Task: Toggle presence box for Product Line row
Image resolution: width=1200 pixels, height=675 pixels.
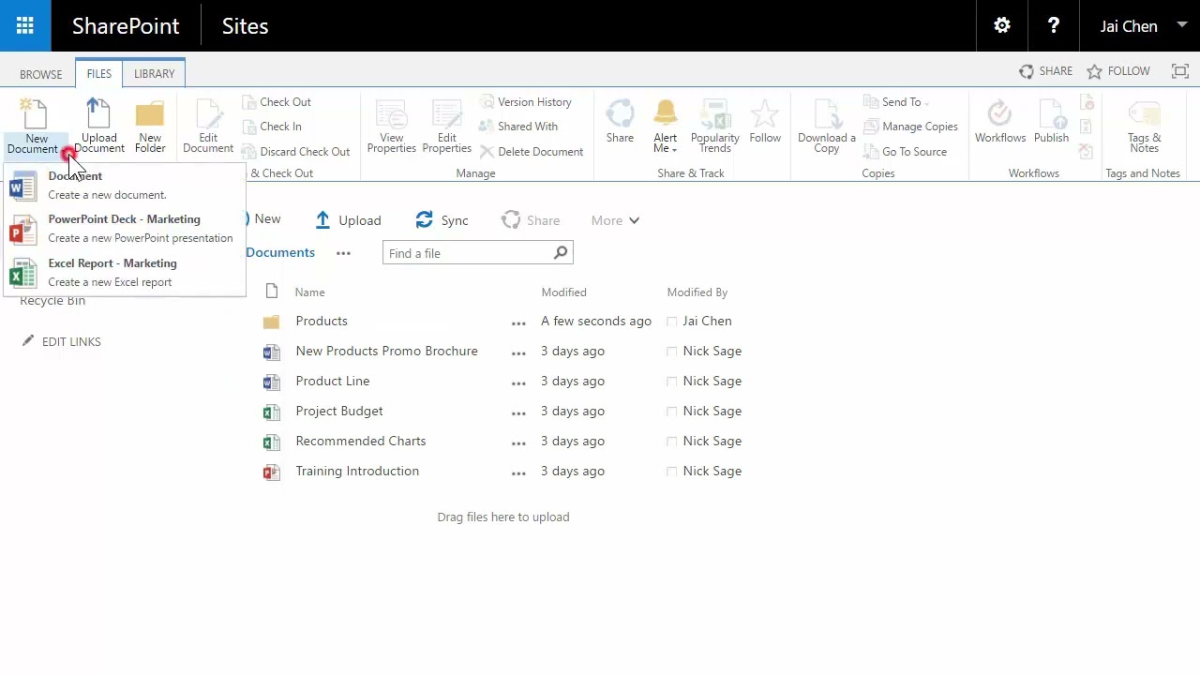Action: (671, 382)
